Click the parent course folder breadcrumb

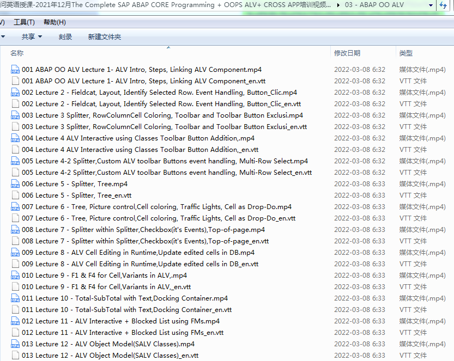point(165,5)
